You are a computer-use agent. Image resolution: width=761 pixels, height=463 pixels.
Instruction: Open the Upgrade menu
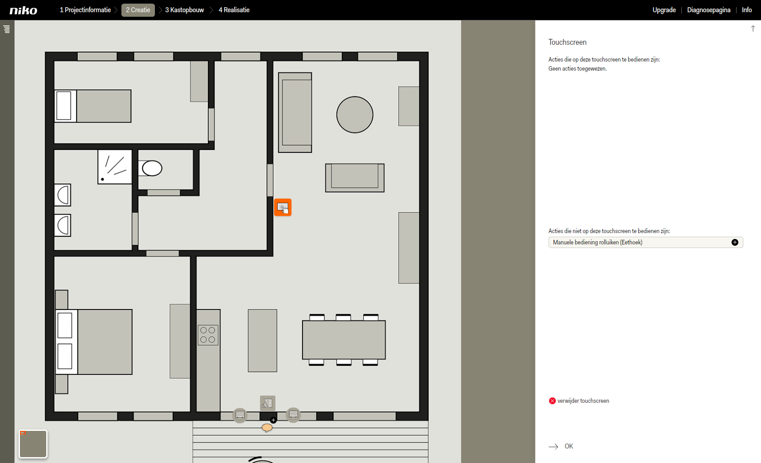(664, 10)
